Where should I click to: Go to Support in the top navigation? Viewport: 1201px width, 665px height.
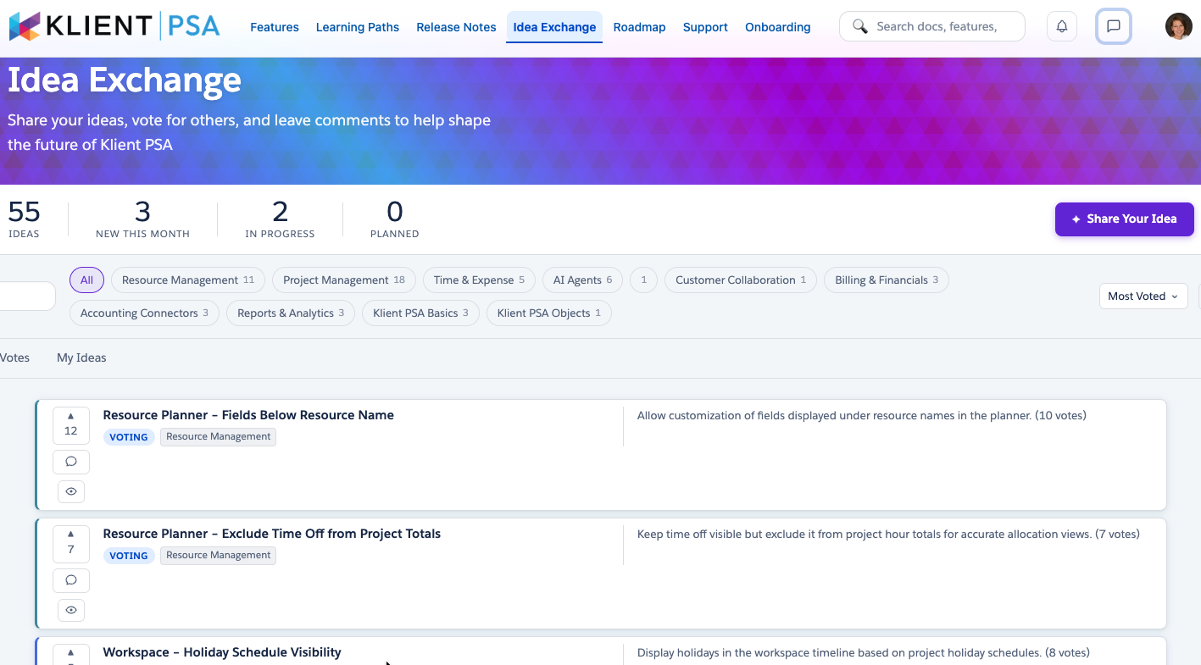tap(705, 27)
